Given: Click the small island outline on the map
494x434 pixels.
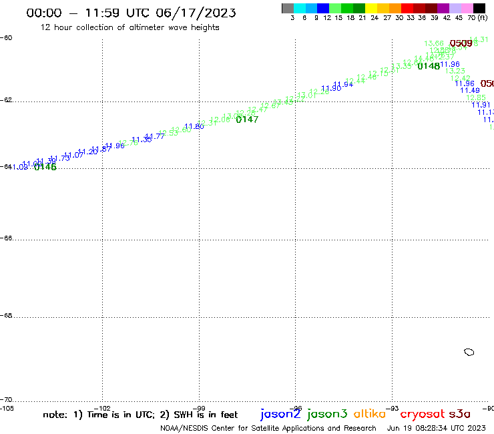Looking at the screenshot, I should (x=469, y=352).
